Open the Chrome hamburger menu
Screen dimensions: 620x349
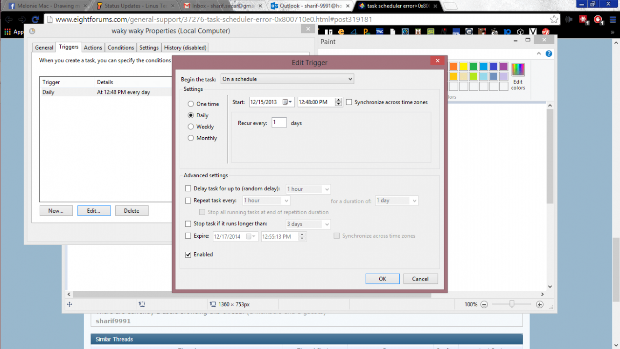point(613,20)
